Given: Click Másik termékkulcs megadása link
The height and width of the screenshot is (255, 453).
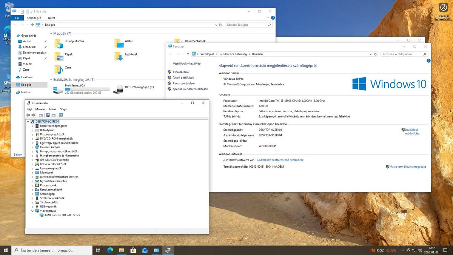Looking at the screenshot, I should click(408, 167).
